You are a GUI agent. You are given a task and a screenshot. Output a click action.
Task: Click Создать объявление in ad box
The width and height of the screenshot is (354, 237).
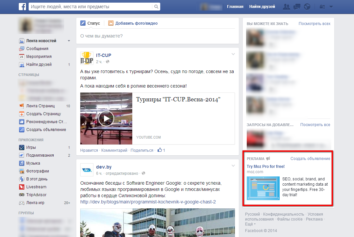click(310, 159)
